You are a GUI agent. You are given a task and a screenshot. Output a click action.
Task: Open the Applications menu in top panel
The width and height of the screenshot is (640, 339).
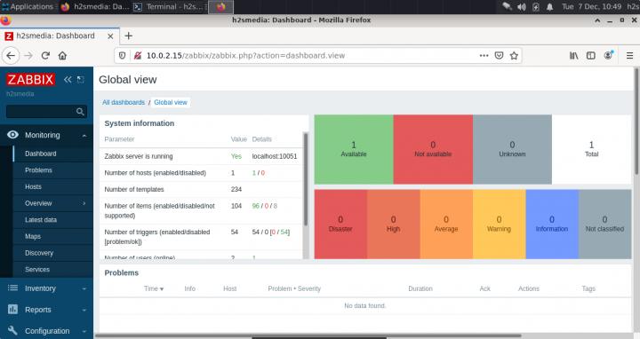pyautogui.click(x=28, y=6)
